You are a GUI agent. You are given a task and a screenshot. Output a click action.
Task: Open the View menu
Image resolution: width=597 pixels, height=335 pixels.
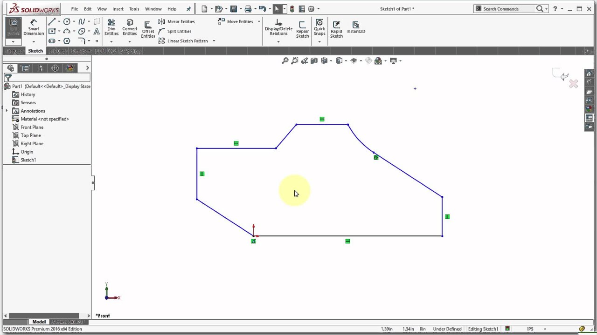[x=102, y=9]
